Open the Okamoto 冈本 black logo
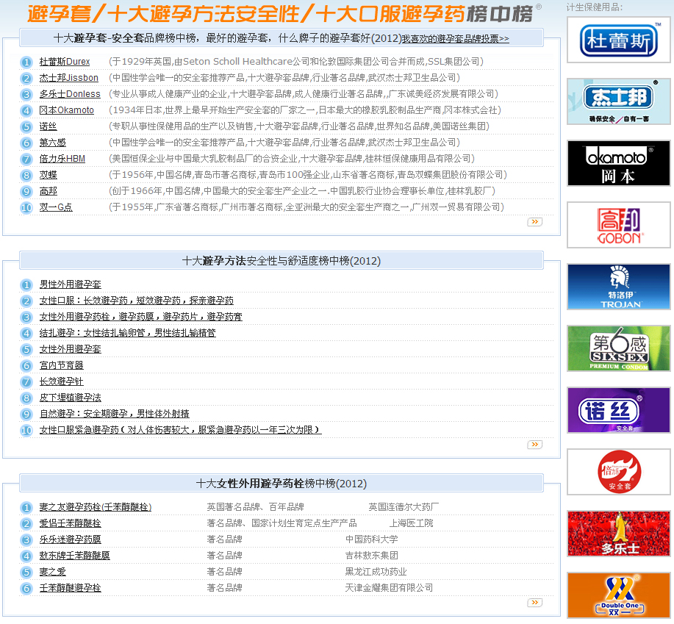674x624 pixels. (x=619, y=163)
